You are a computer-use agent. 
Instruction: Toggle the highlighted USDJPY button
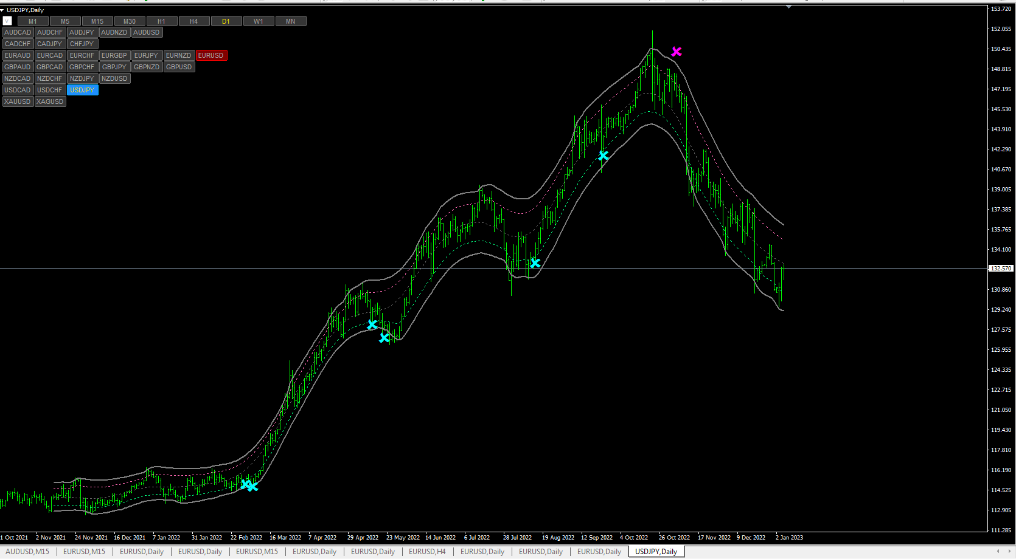click(x=82, y=90)
